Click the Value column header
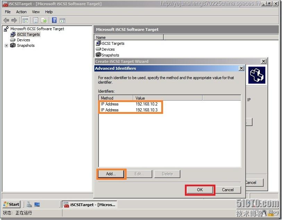Viewport: 282px width, 220px height. [x=168, y=98]
